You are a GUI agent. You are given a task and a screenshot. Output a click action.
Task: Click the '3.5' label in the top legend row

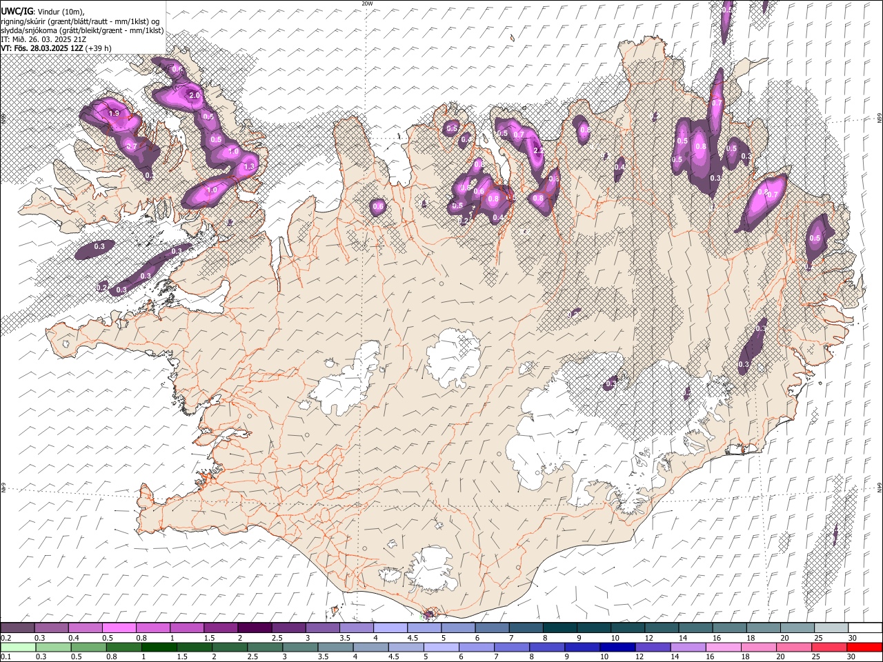click(345, 638)
